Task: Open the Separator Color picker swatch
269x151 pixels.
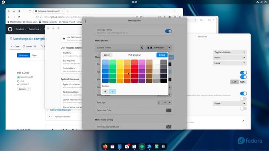Action: point(169,110)
